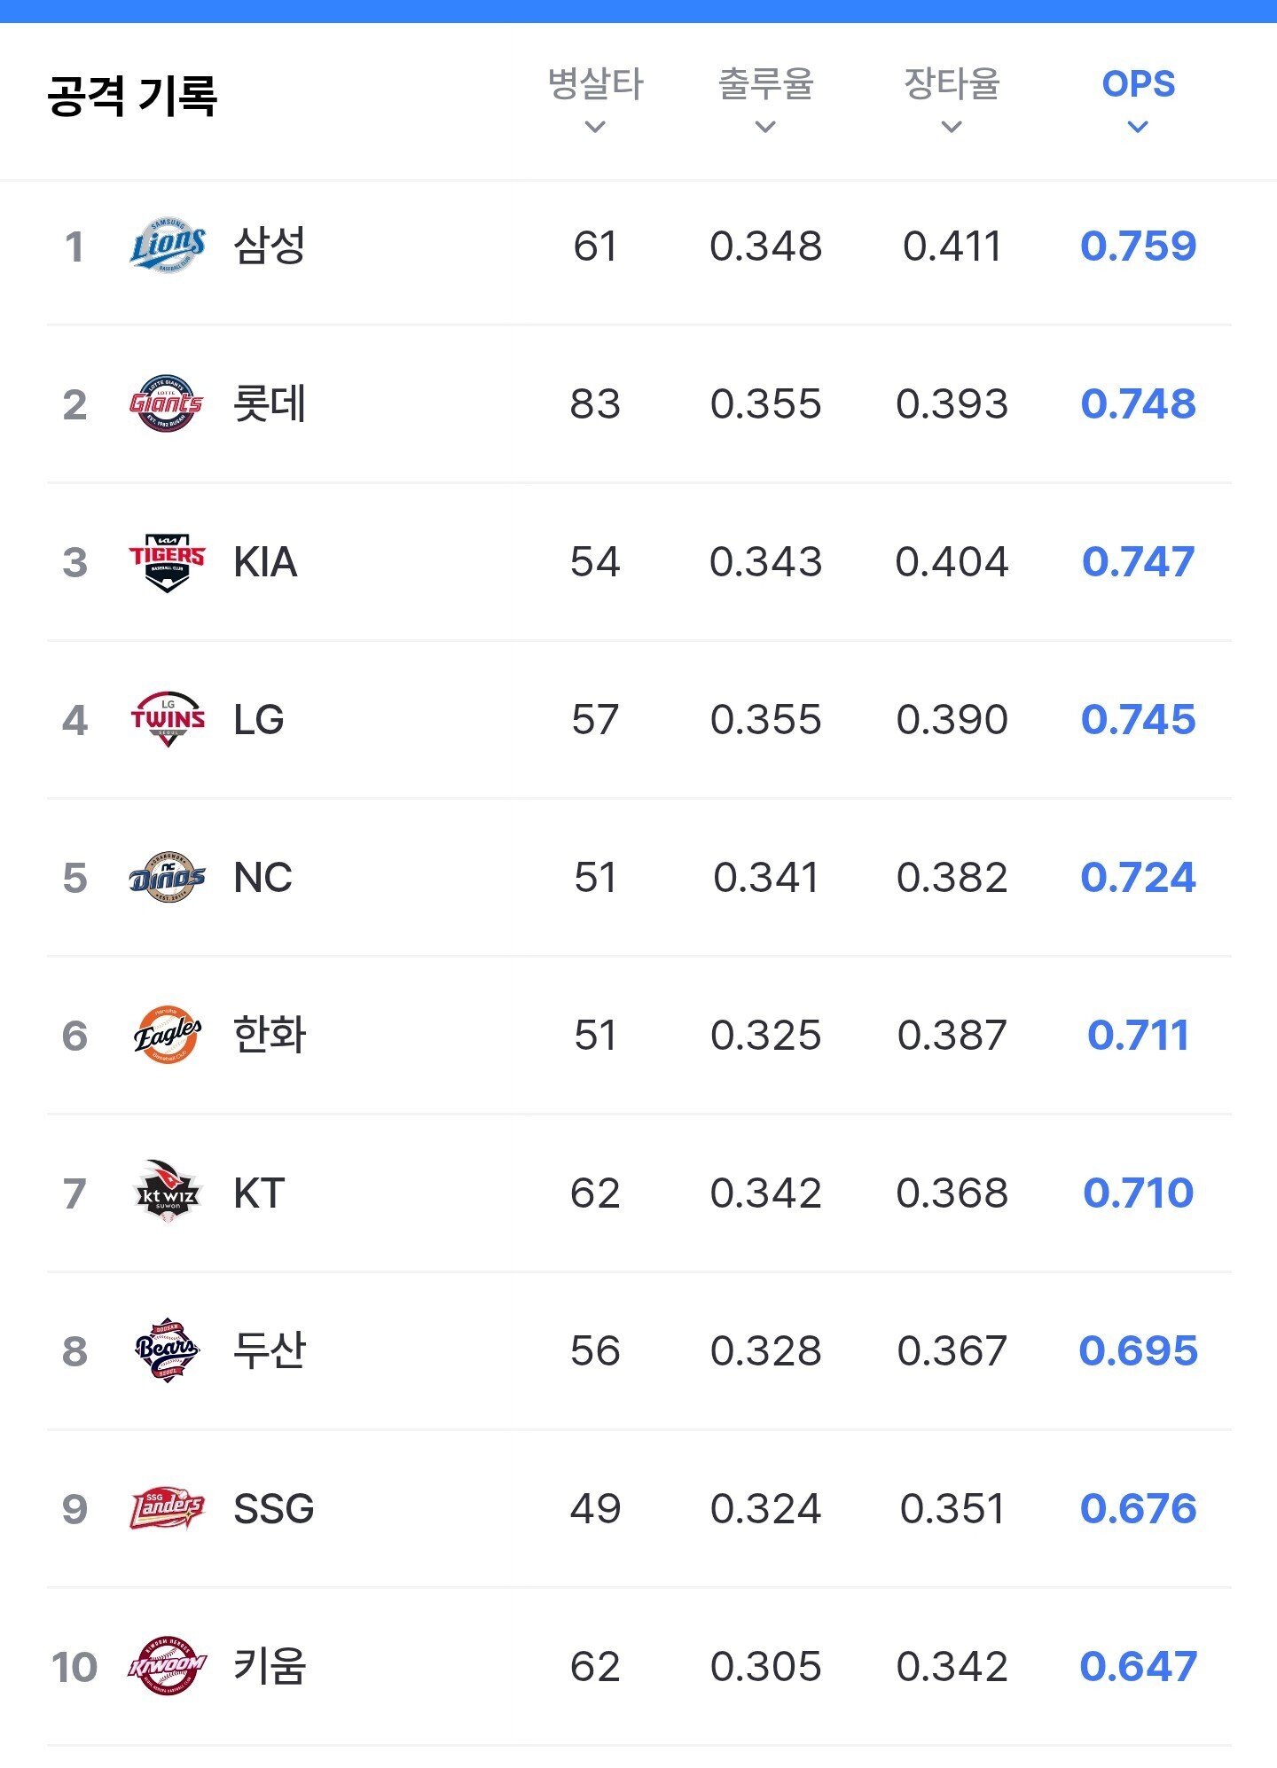Click the Samsung Lions team logo
The width and height of the screenshot is (1277, 1768).
(167, 246)
